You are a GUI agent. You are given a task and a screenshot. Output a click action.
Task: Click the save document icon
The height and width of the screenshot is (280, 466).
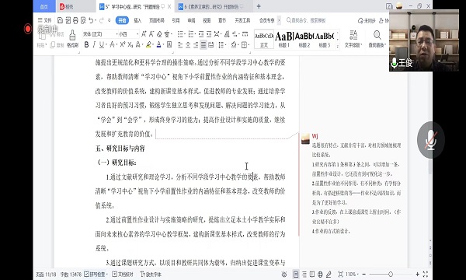pyautogui.click(x=60, y=20)
